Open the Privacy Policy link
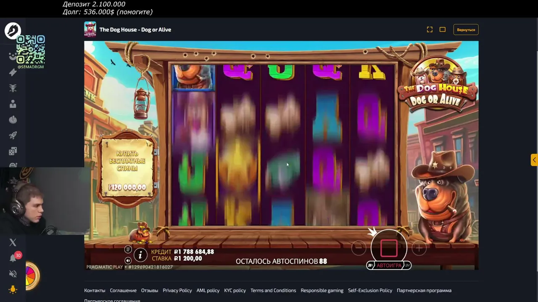Screen dimensions: 538x302 click(x=177, y=290)
